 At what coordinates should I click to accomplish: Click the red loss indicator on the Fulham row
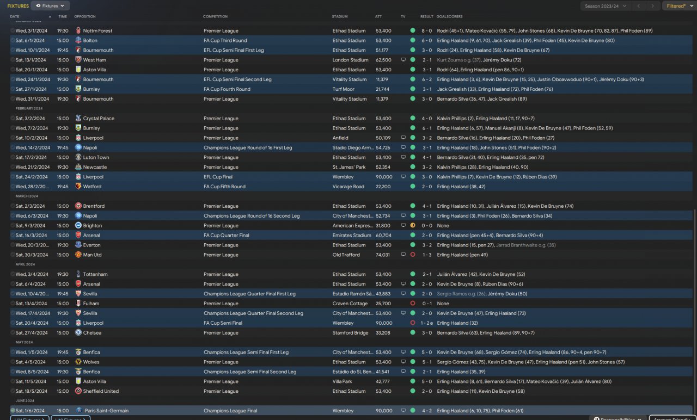413,304
